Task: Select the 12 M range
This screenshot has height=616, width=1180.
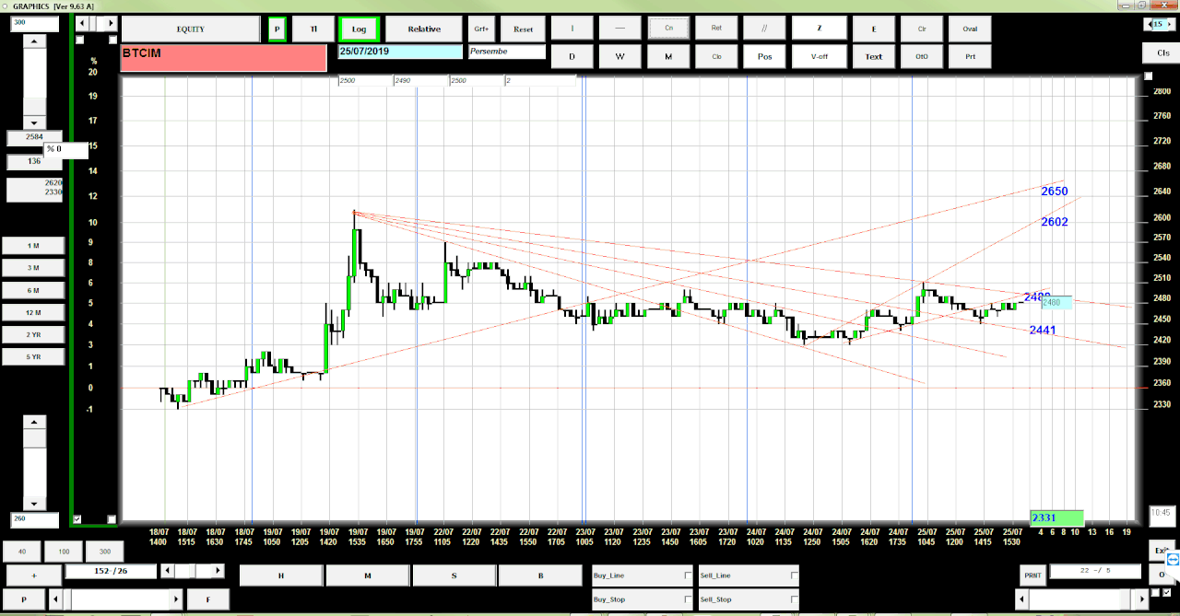Action: (33, 312)
